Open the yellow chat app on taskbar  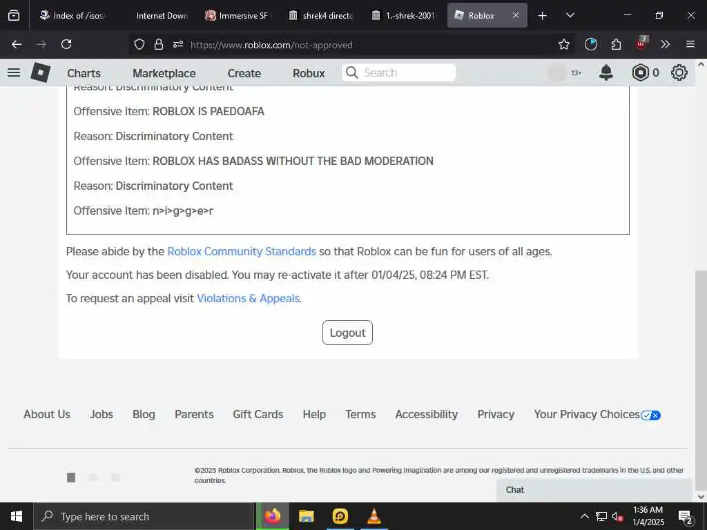click(x=340, y=516)
